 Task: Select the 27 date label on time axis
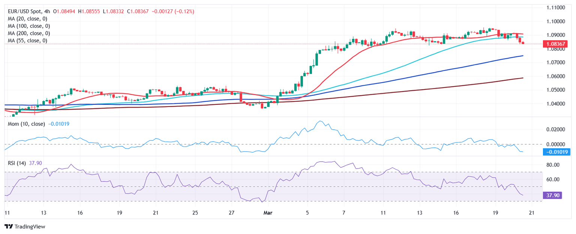pos(231,213)
